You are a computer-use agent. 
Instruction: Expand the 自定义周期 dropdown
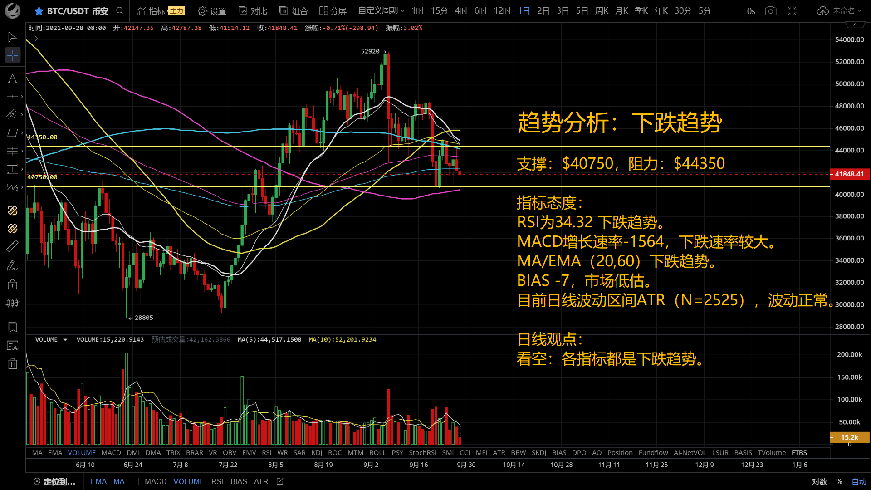click(x=381, y=10)
